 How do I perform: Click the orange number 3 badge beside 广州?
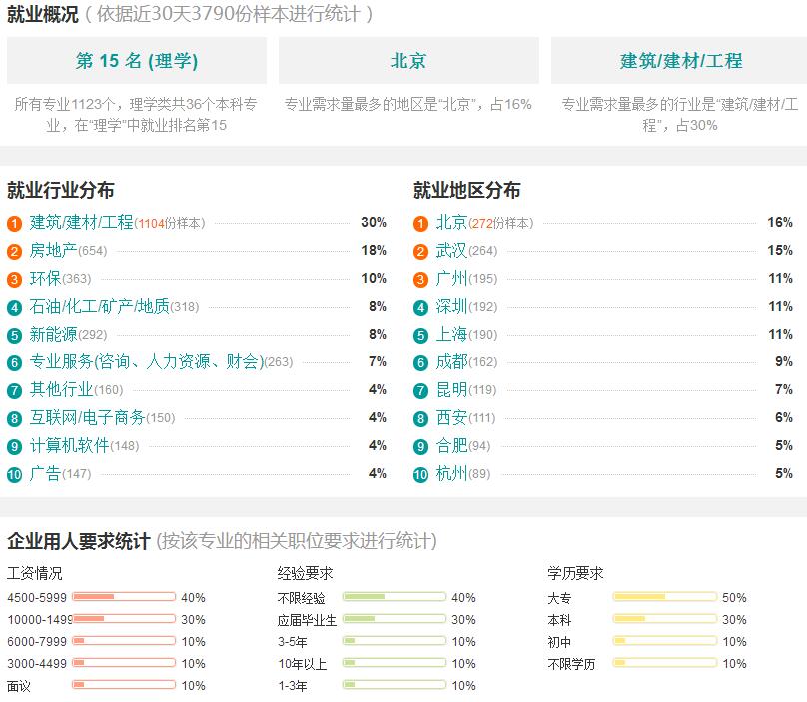click(421, 280)
